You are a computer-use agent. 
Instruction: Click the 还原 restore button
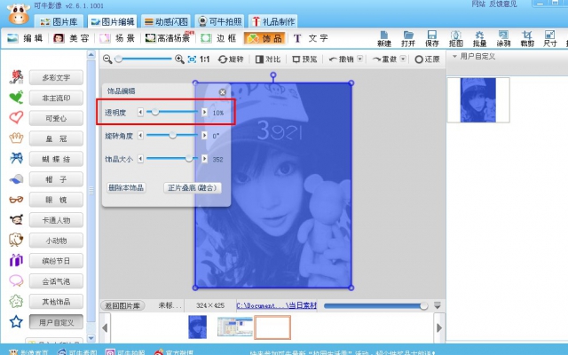pyautogui.click(x=428, y=59)
